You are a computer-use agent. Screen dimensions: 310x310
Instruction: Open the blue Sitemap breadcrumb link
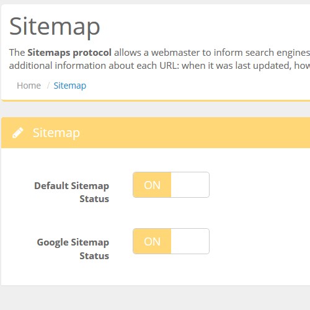(x=70, y=86)
